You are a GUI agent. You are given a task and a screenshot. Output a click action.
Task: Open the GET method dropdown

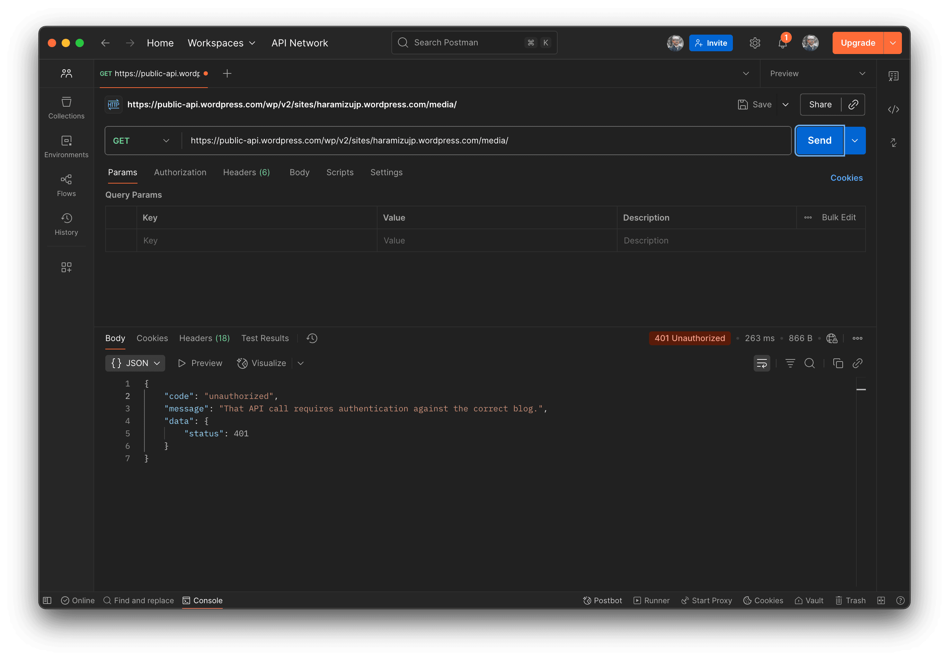click(141, 141)
